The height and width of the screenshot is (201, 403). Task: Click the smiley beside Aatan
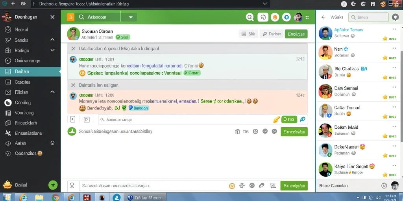tap(53, 143)
